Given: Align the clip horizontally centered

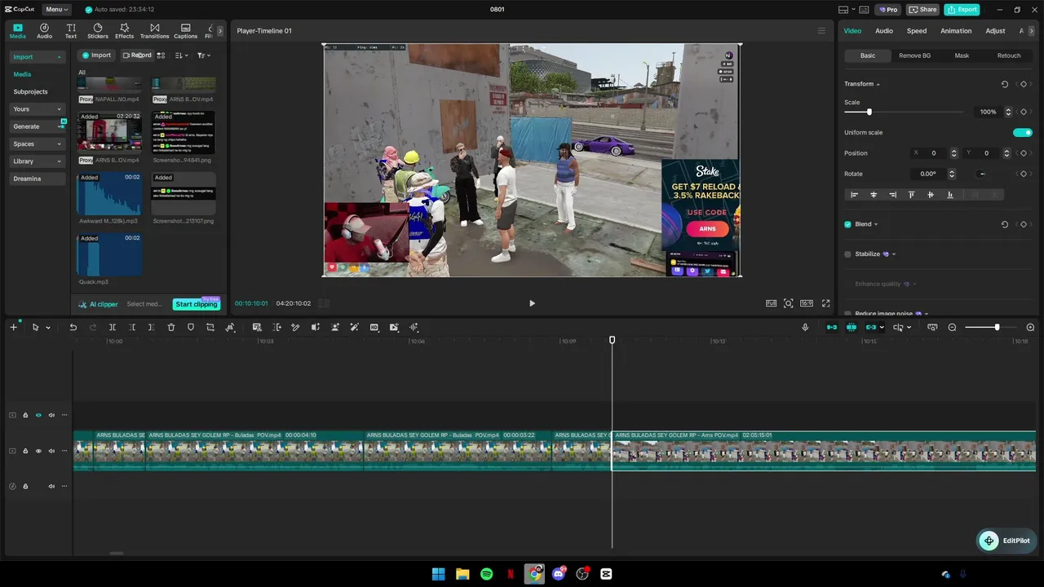Looking at the screenshot, I should 874,195.
